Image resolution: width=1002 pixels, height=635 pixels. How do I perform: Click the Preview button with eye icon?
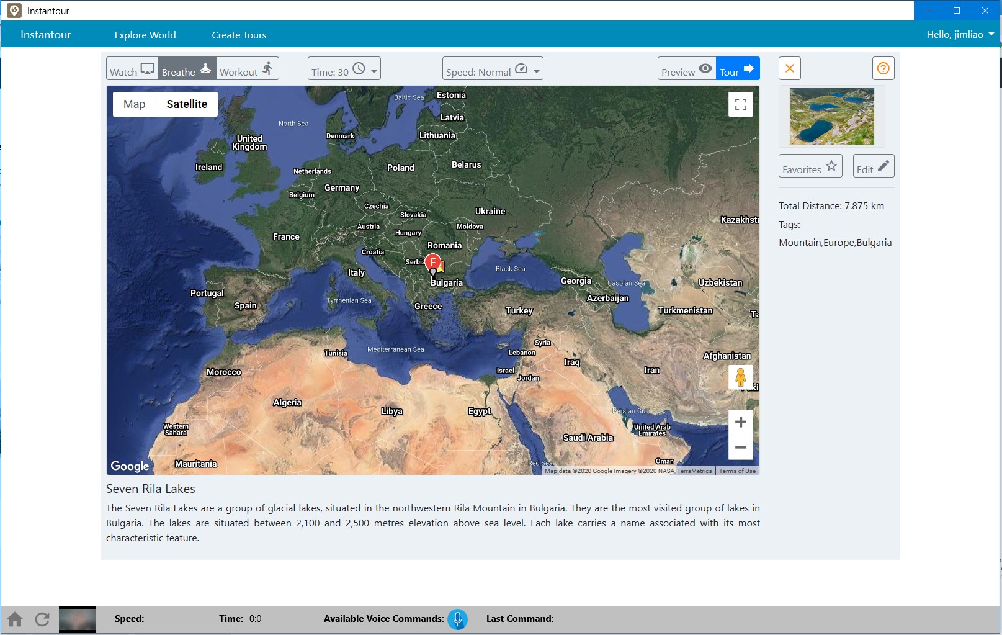687,69
